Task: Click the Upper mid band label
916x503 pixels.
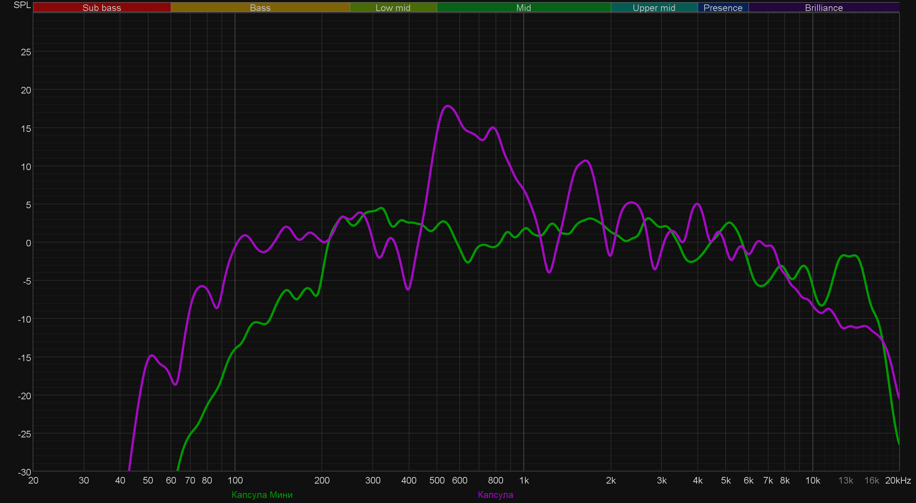Action: tap(654, 8)
